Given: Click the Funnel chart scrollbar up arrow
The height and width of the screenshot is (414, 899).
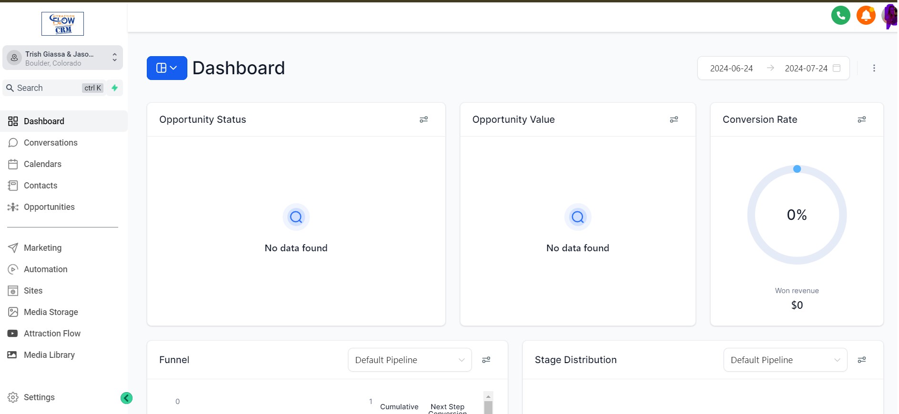Looking at the screenshot, I should (488, 396).
